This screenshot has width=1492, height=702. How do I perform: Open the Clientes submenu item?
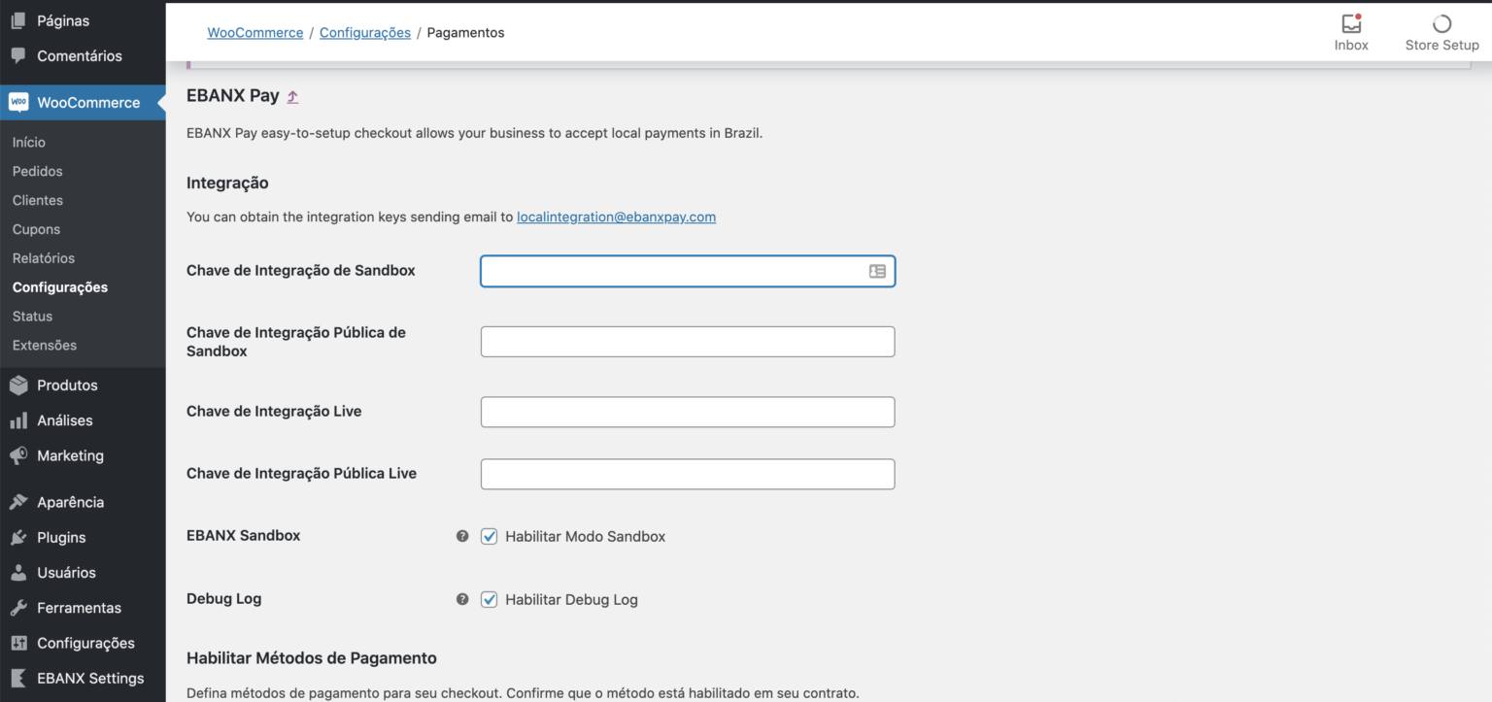click(38, 200)
